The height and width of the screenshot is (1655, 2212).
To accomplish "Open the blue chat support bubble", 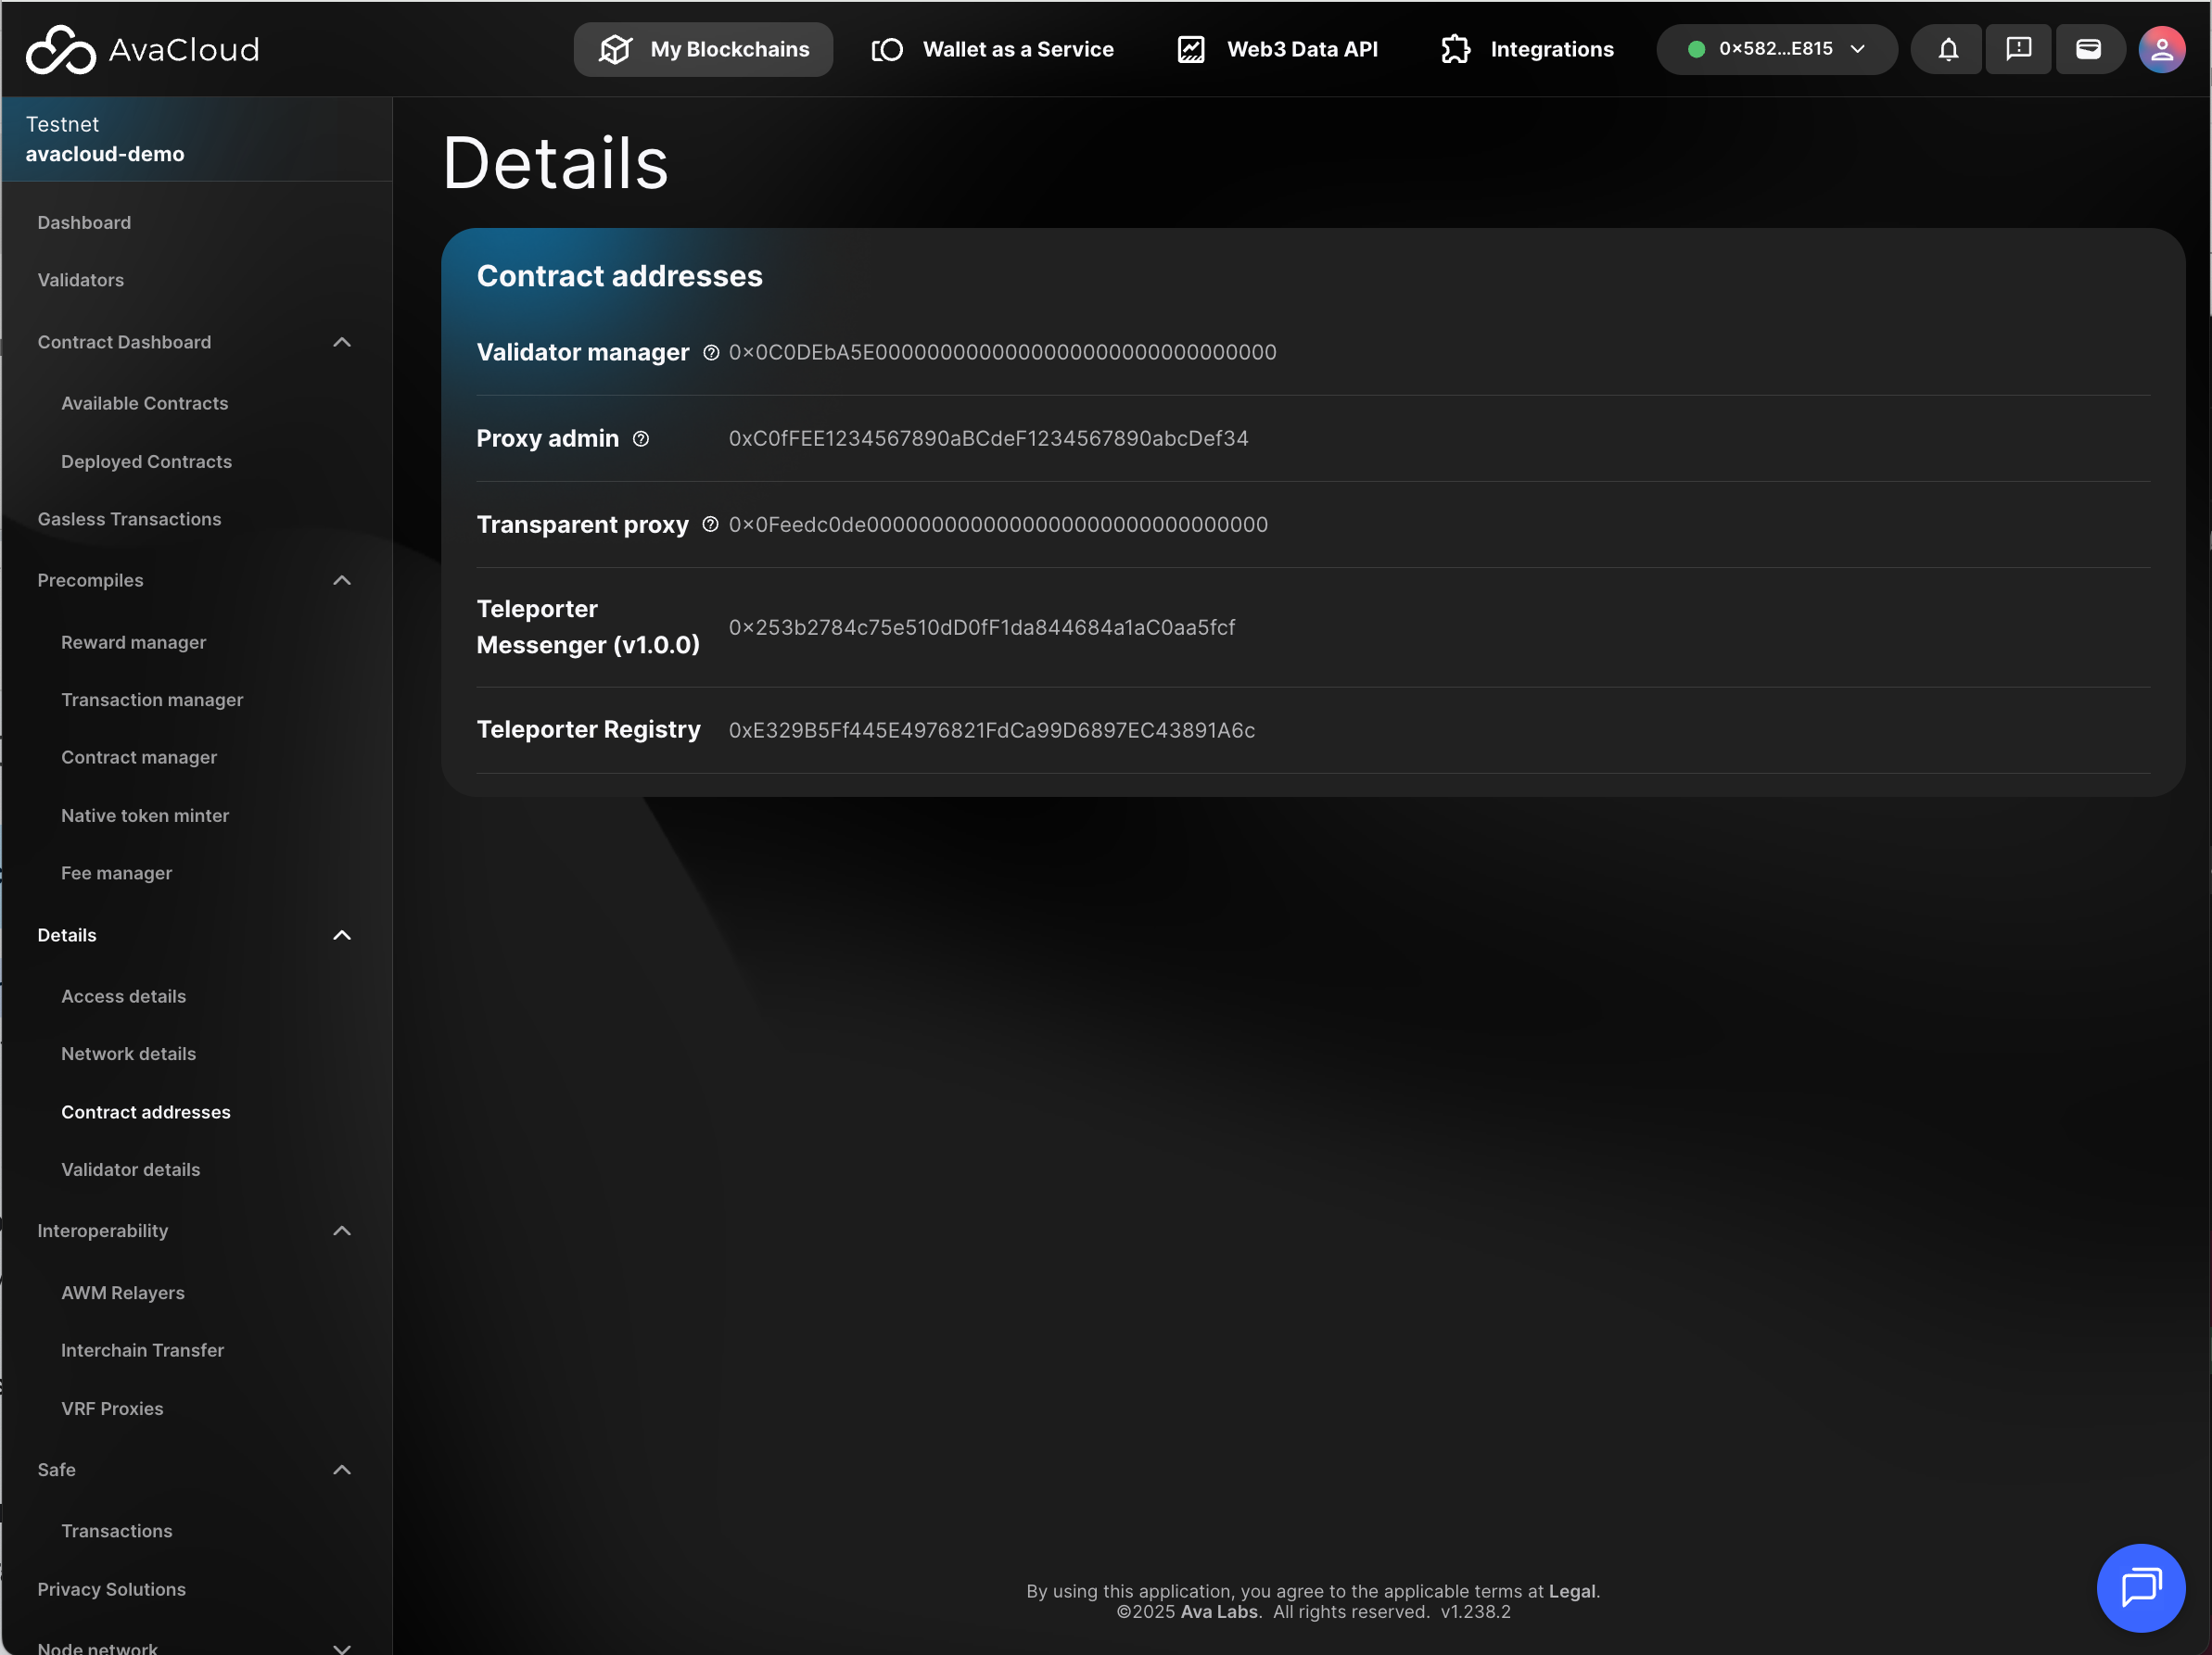I will pos(2140,1587).
